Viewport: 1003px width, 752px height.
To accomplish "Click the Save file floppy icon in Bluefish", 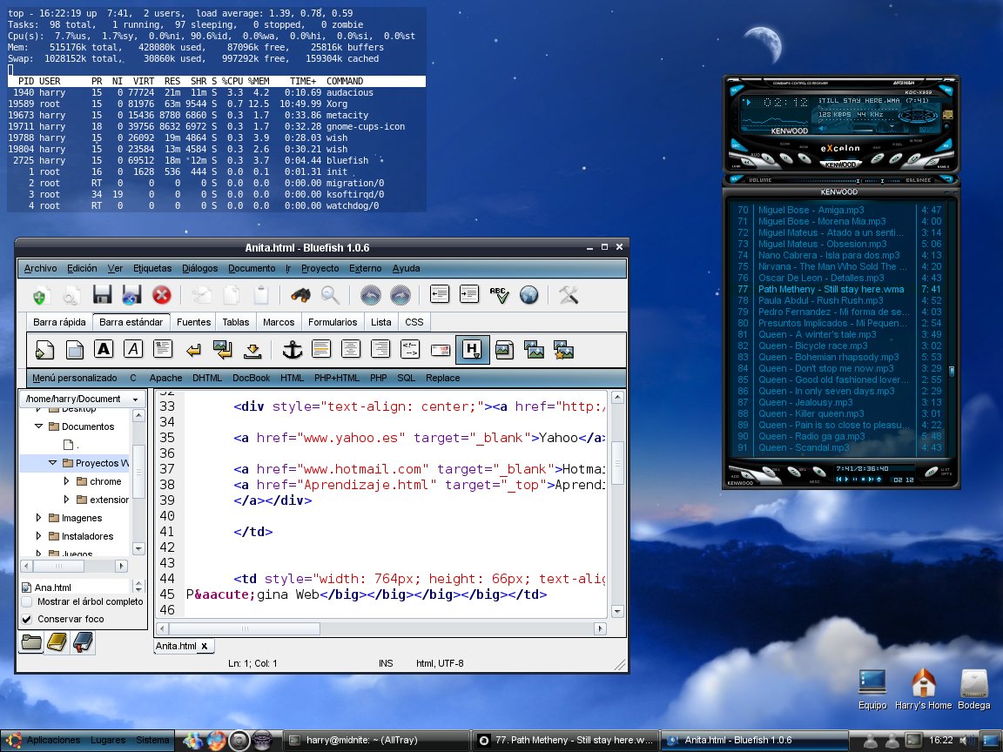I will click(103, 295).
